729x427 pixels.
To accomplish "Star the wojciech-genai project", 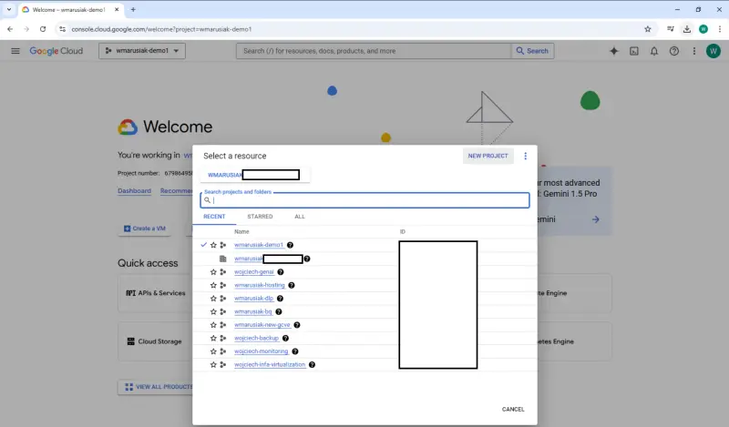I will tap(213, 272).
